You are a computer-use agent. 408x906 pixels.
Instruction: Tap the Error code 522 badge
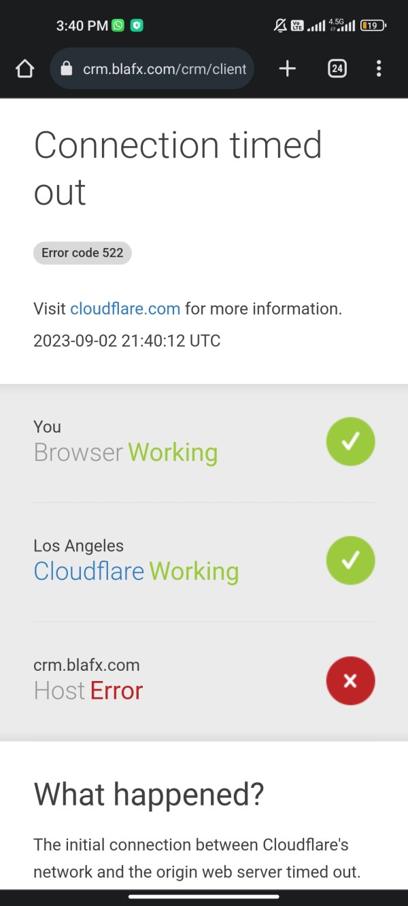82,253
